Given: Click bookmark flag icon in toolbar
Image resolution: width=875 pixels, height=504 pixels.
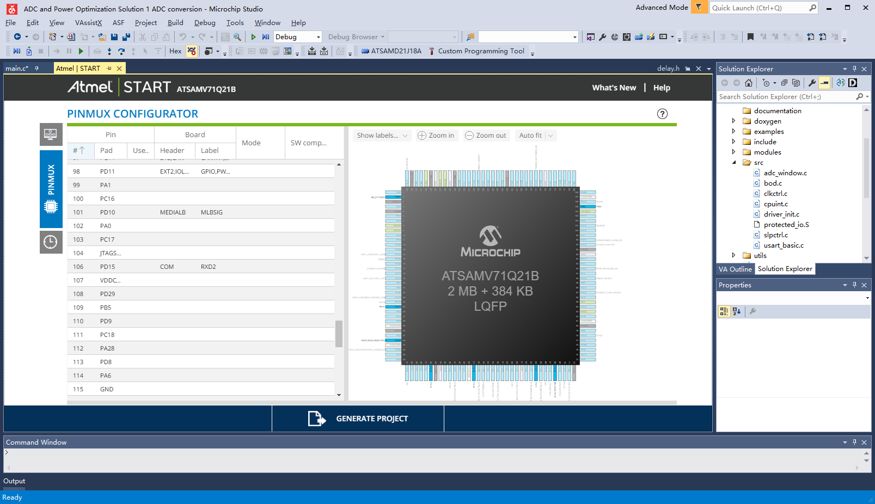Looking at the screenshot, I should [750, 37].
